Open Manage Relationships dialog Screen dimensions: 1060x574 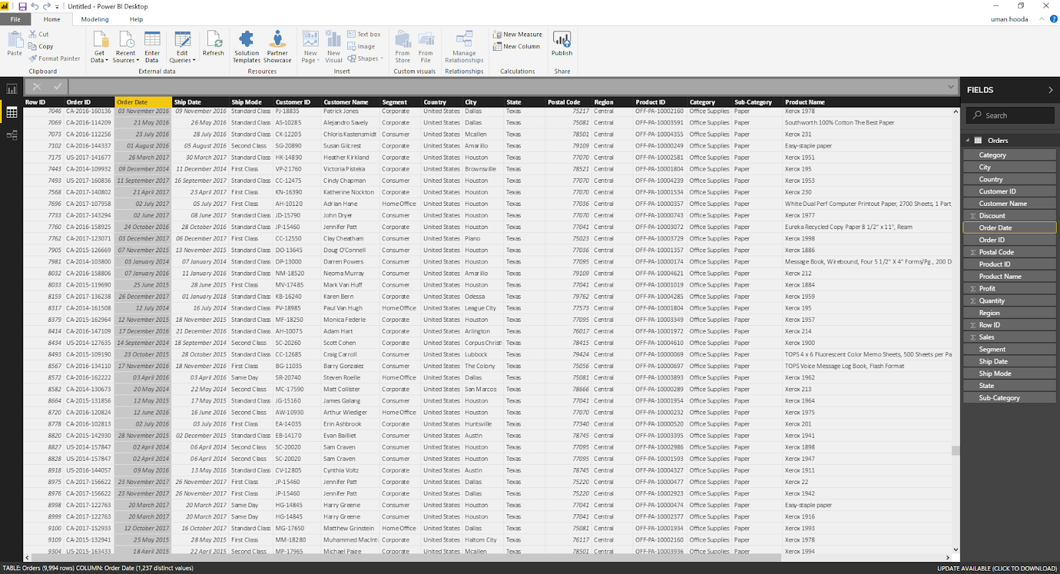(x=464, y=47)
